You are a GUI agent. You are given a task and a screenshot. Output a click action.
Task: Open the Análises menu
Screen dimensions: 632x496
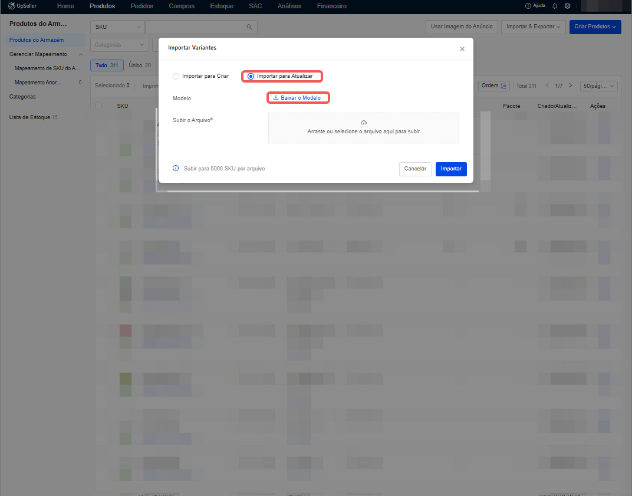click(x=289, y=6)
